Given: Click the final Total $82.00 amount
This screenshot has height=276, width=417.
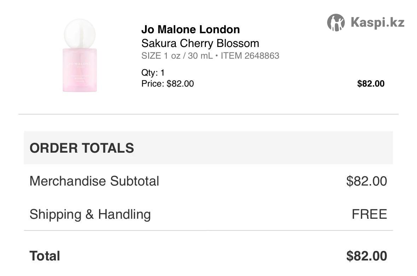Looking at the screenshot, I should click(x=366, y=256).
